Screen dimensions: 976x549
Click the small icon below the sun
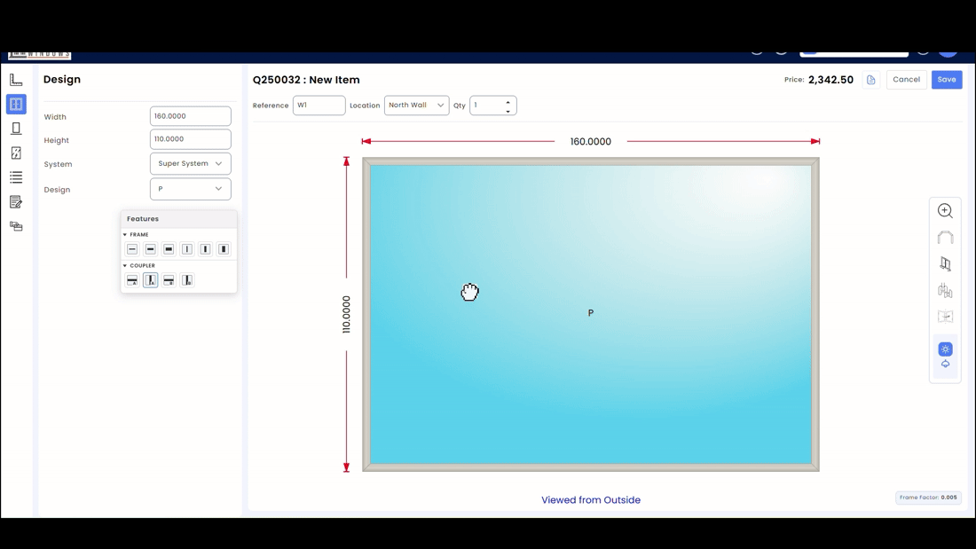(945, 365)
